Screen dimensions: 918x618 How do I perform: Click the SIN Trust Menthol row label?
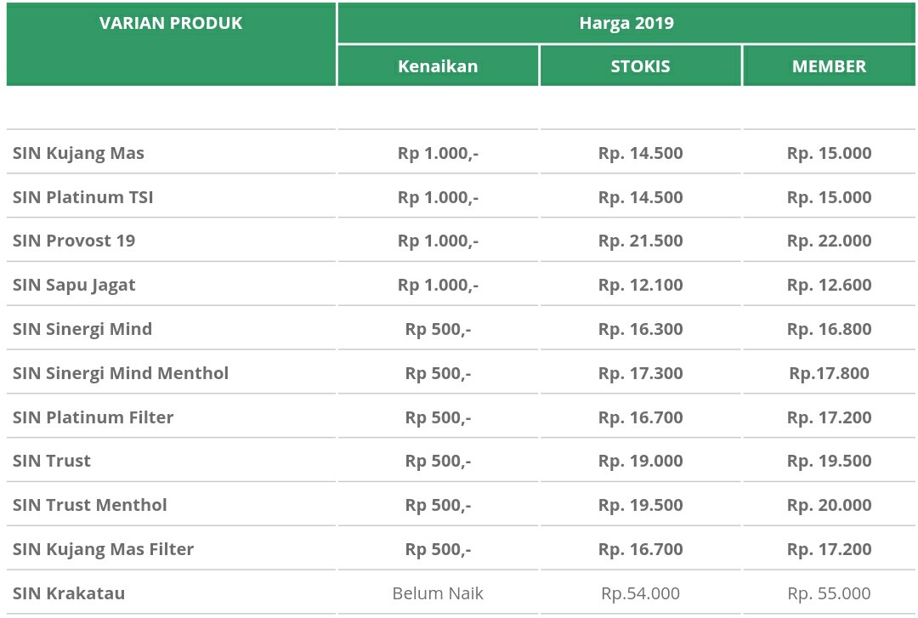(90, 505)
